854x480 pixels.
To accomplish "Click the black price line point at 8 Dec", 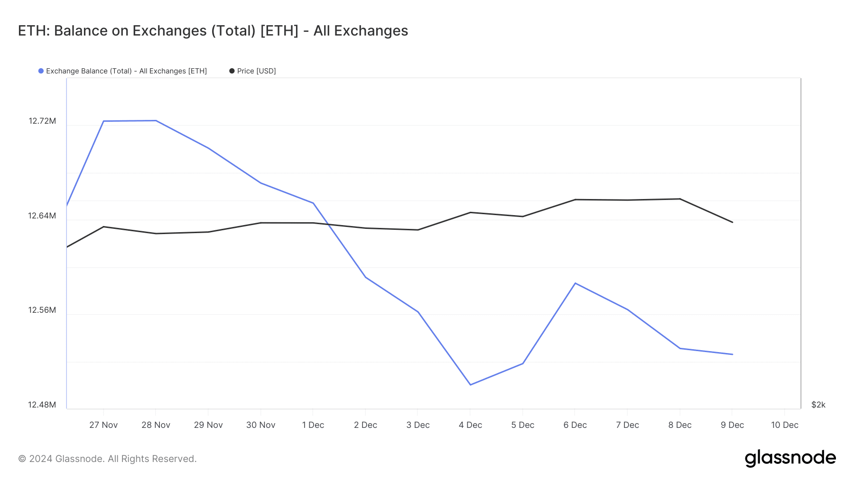I will pos(680,199).
